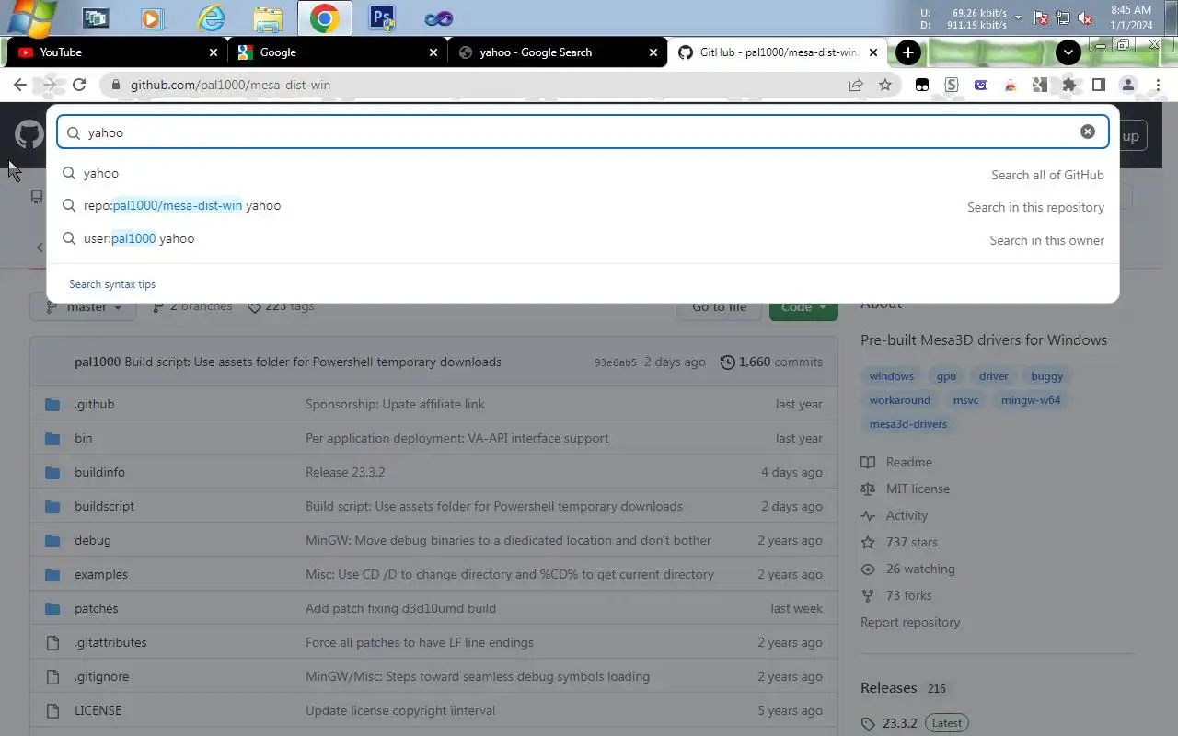Open Windows Explorer from the taskbar
The width and height of the screenshot is (1178, 736).
[x=268, y=17]
